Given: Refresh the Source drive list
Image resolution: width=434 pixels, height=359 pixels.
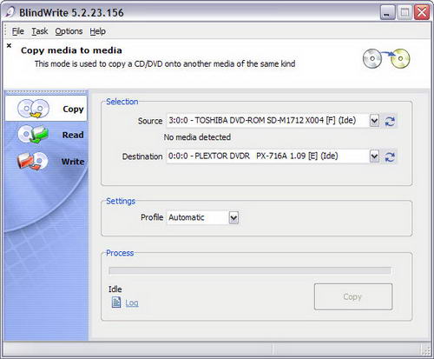Looking at the screenshot, I should (390, 121).
